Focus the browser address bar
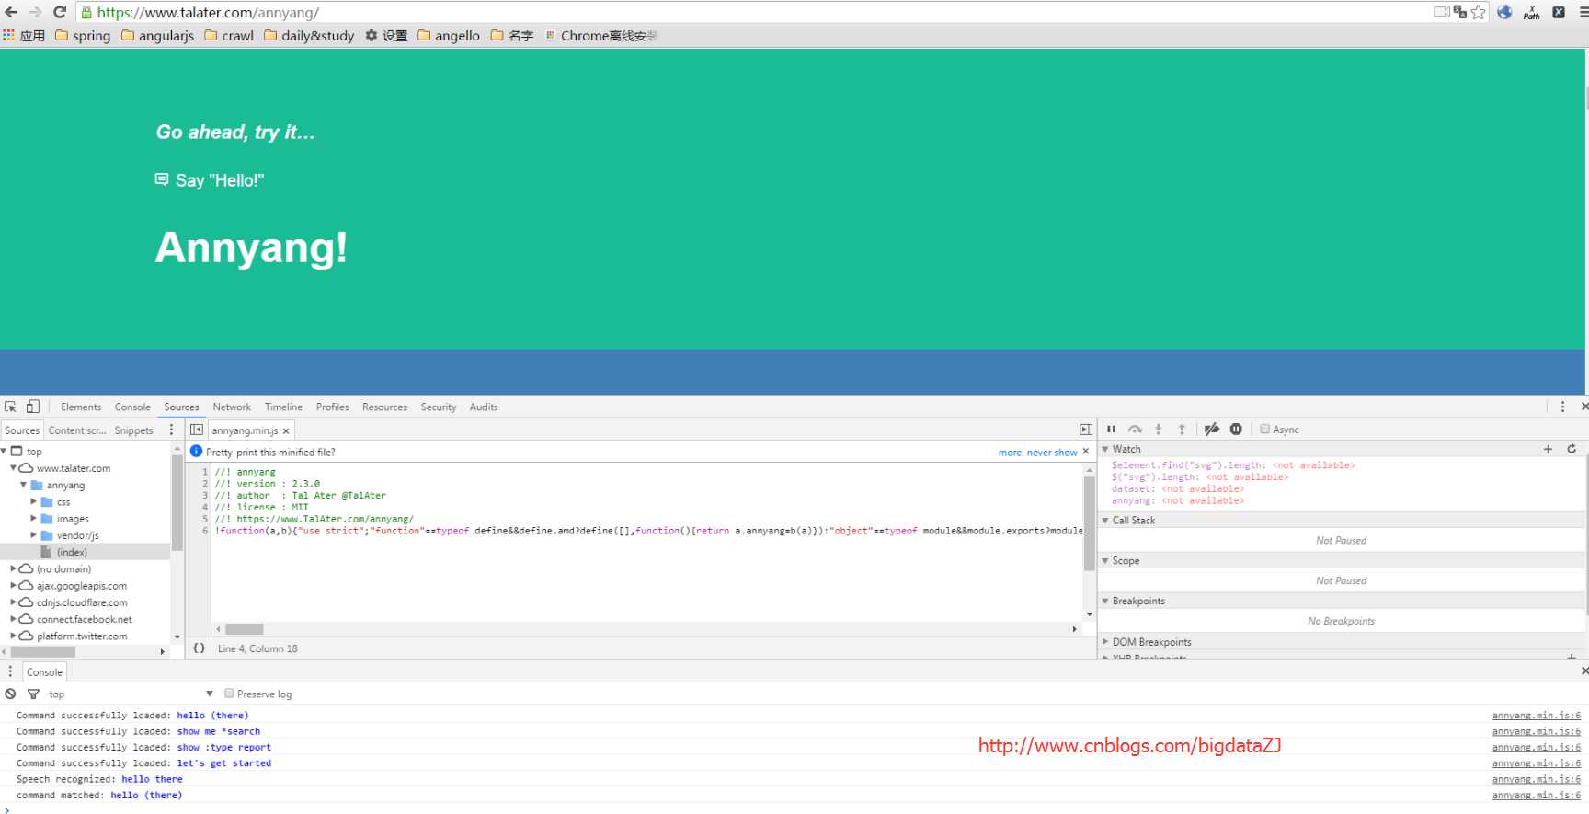 [754, 13]
